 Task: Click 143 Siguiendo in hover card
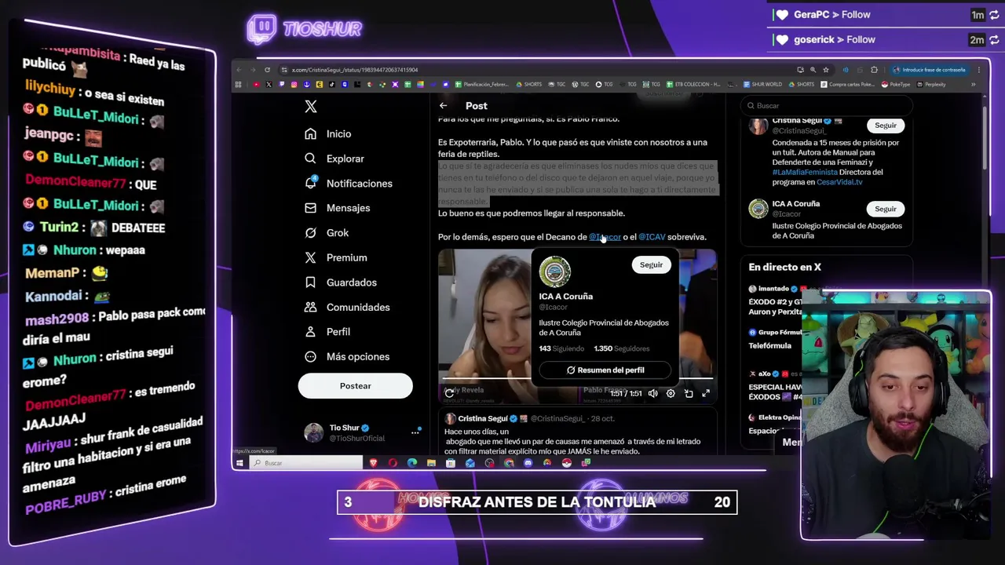point(561,348)
